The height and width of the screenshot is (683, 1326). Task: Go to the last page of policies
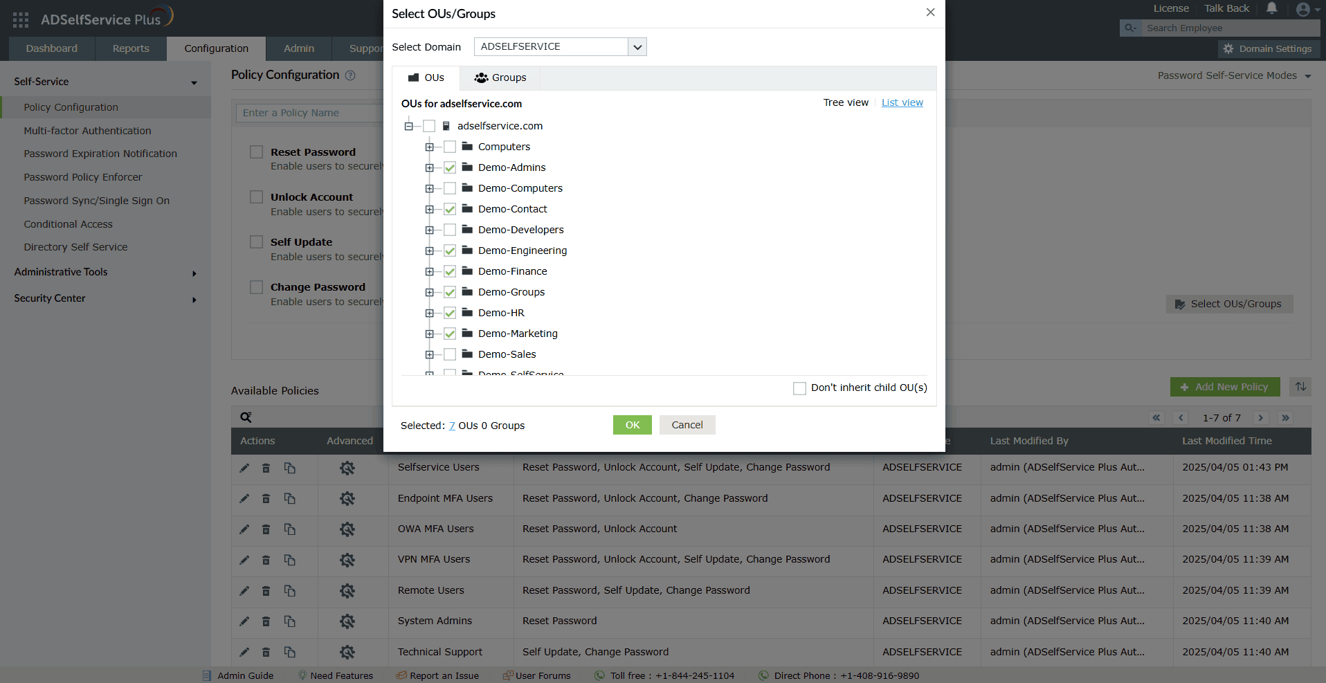pos(1285,418)
